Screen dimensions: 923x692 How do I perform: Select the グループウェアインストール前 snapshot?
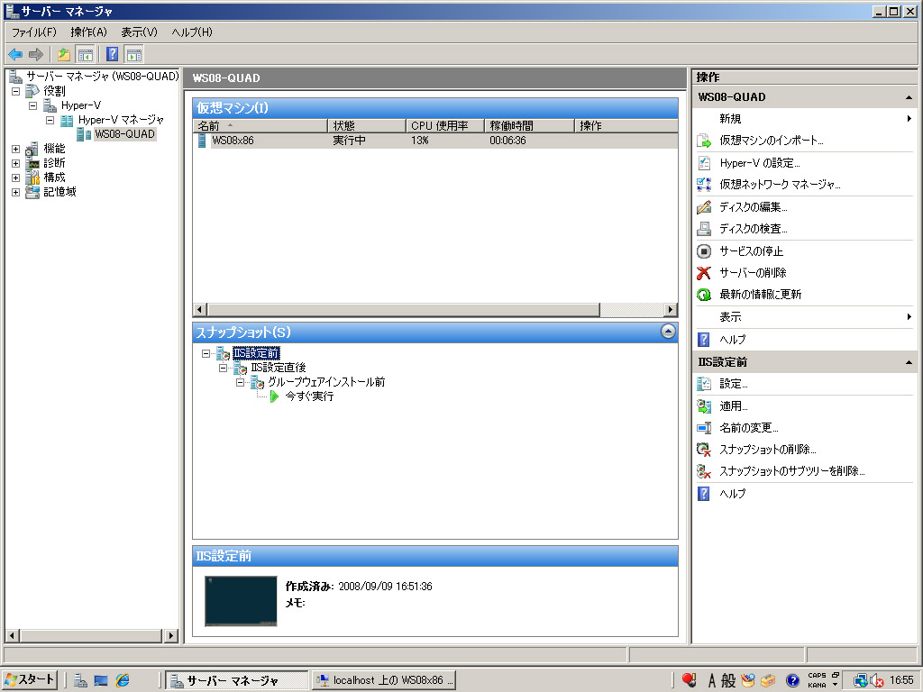click(326, 382)
